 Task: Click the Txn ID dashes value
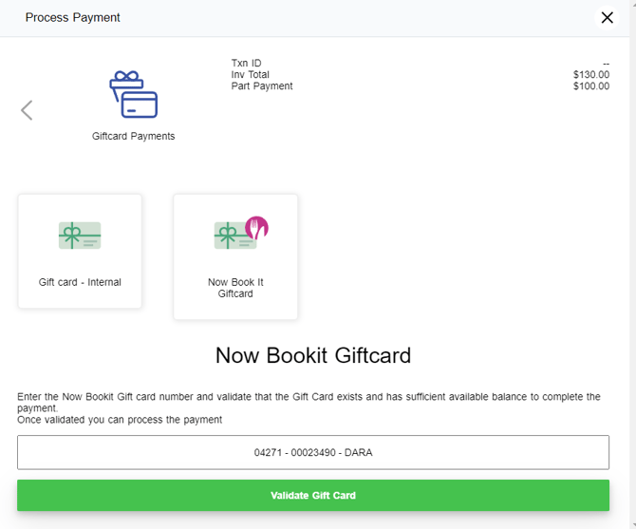click(x=606, y=64)
